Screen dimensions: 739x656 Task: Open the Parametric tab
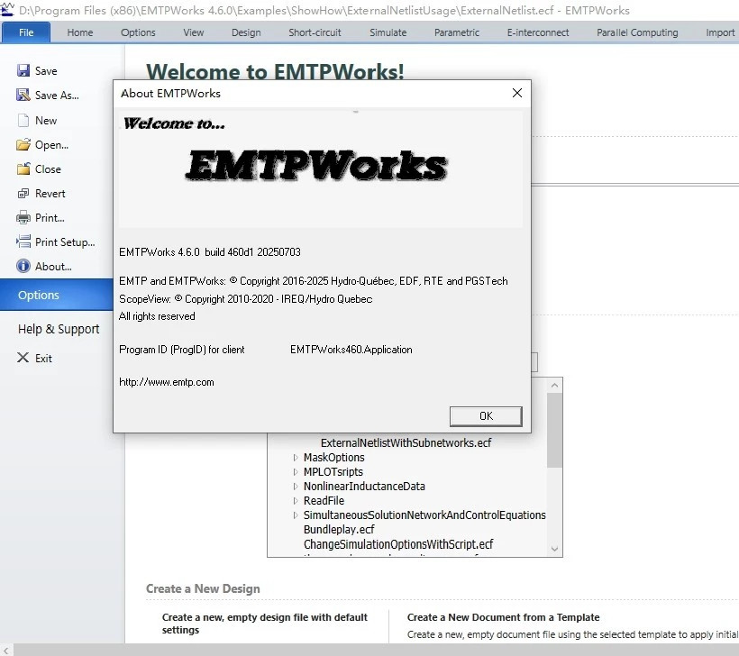457,32
